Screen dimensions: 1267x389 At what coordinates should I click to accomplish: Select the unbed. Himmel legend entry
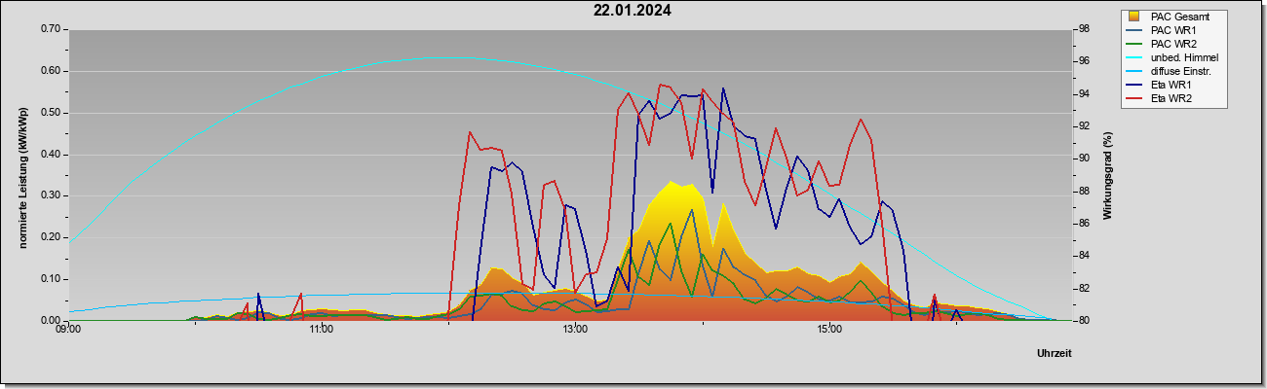coord(1173,57)
